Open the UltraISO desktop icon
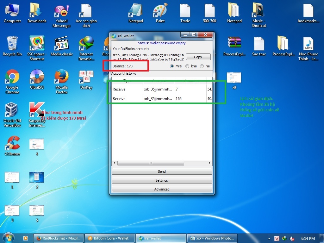This screenshot has height=243, width=324. click(37, 77)
